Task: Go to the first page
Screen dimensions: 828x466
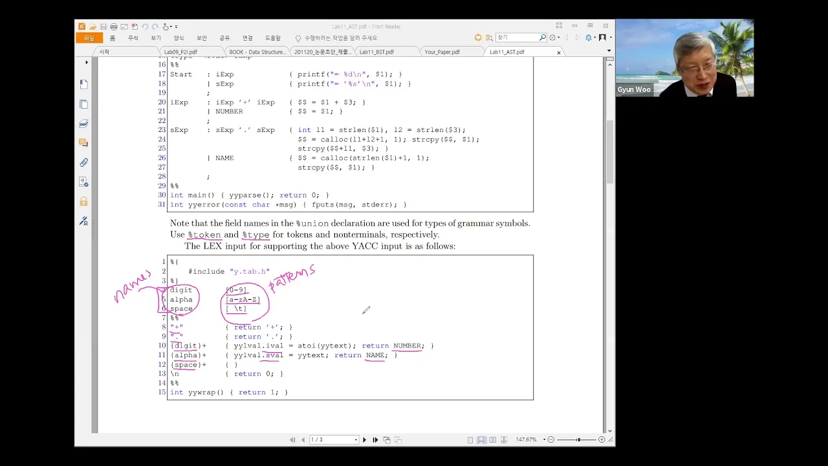Action: click(292, 440)
